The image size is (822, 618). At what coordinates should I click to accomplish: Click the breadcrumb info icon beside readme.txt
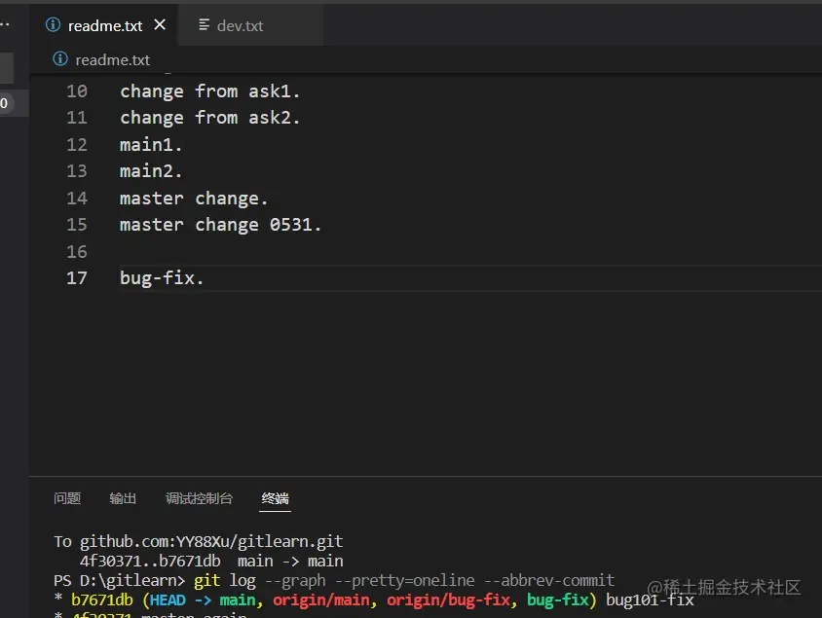pyautogui.click(x=60, y=59)
